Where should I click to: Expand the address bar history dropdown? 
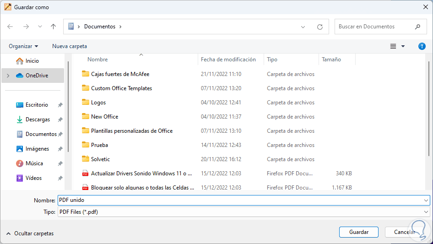point(303,27)
